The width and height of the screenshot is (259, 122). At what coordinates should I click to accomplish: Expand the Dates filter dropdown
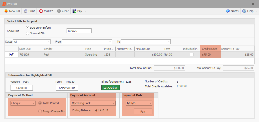(48, 42)
